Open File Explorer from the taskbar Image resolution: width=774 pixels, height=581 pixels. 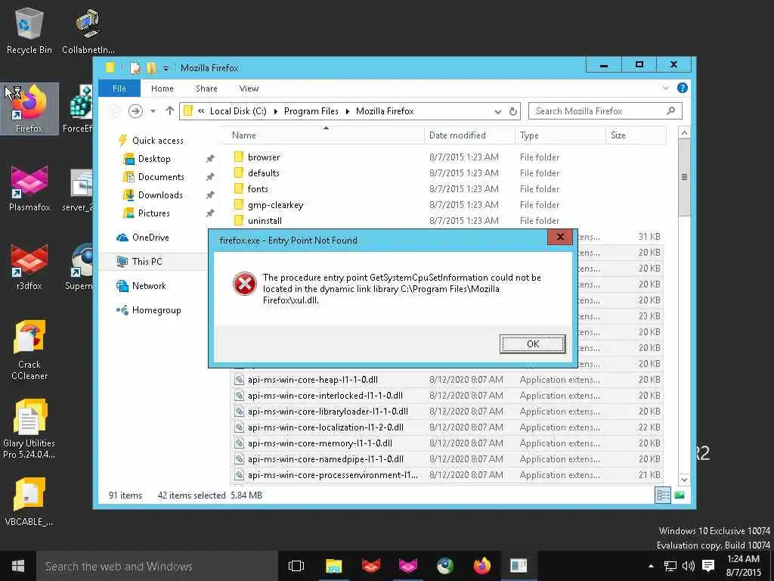coord(334,566)
